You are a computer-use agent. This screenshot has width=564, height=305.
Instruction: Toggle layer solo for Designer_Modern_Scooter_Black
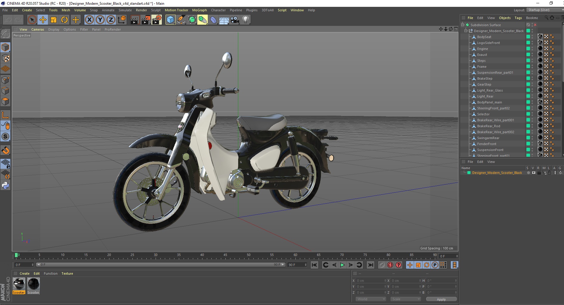tap(529, 173)
